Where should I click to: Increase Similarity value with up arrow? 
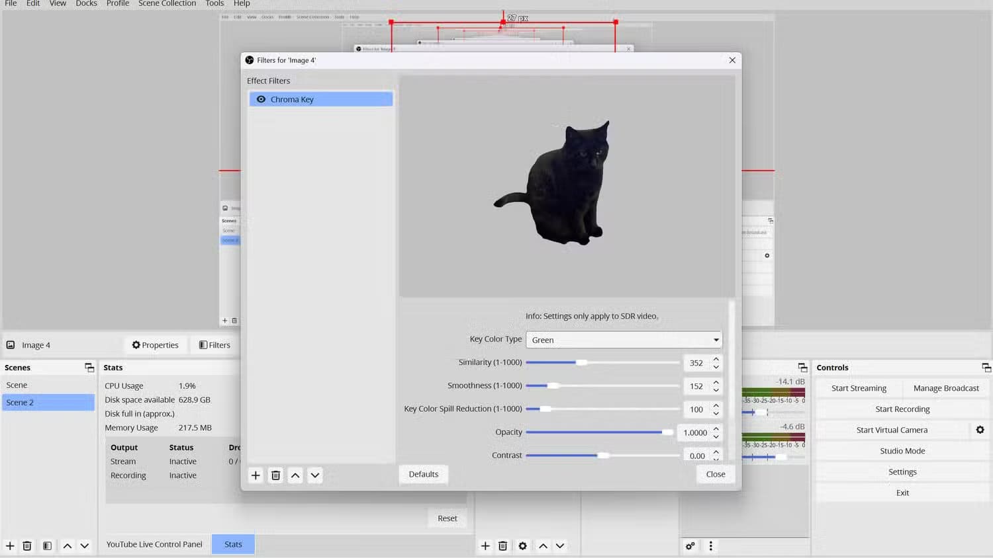[x=716, y=359]
